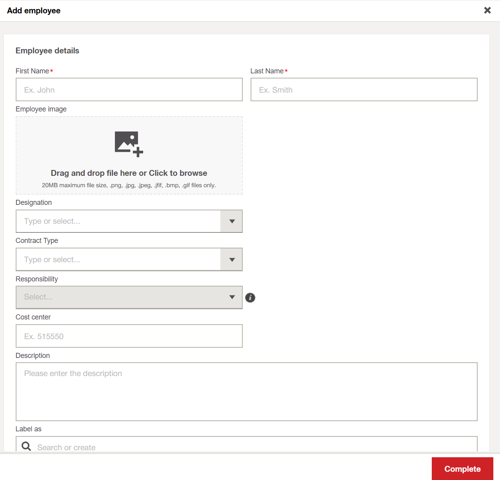The image size is (500, 480).
Task: Open the Responsibility select dropdown
Action: click(129, 297)
